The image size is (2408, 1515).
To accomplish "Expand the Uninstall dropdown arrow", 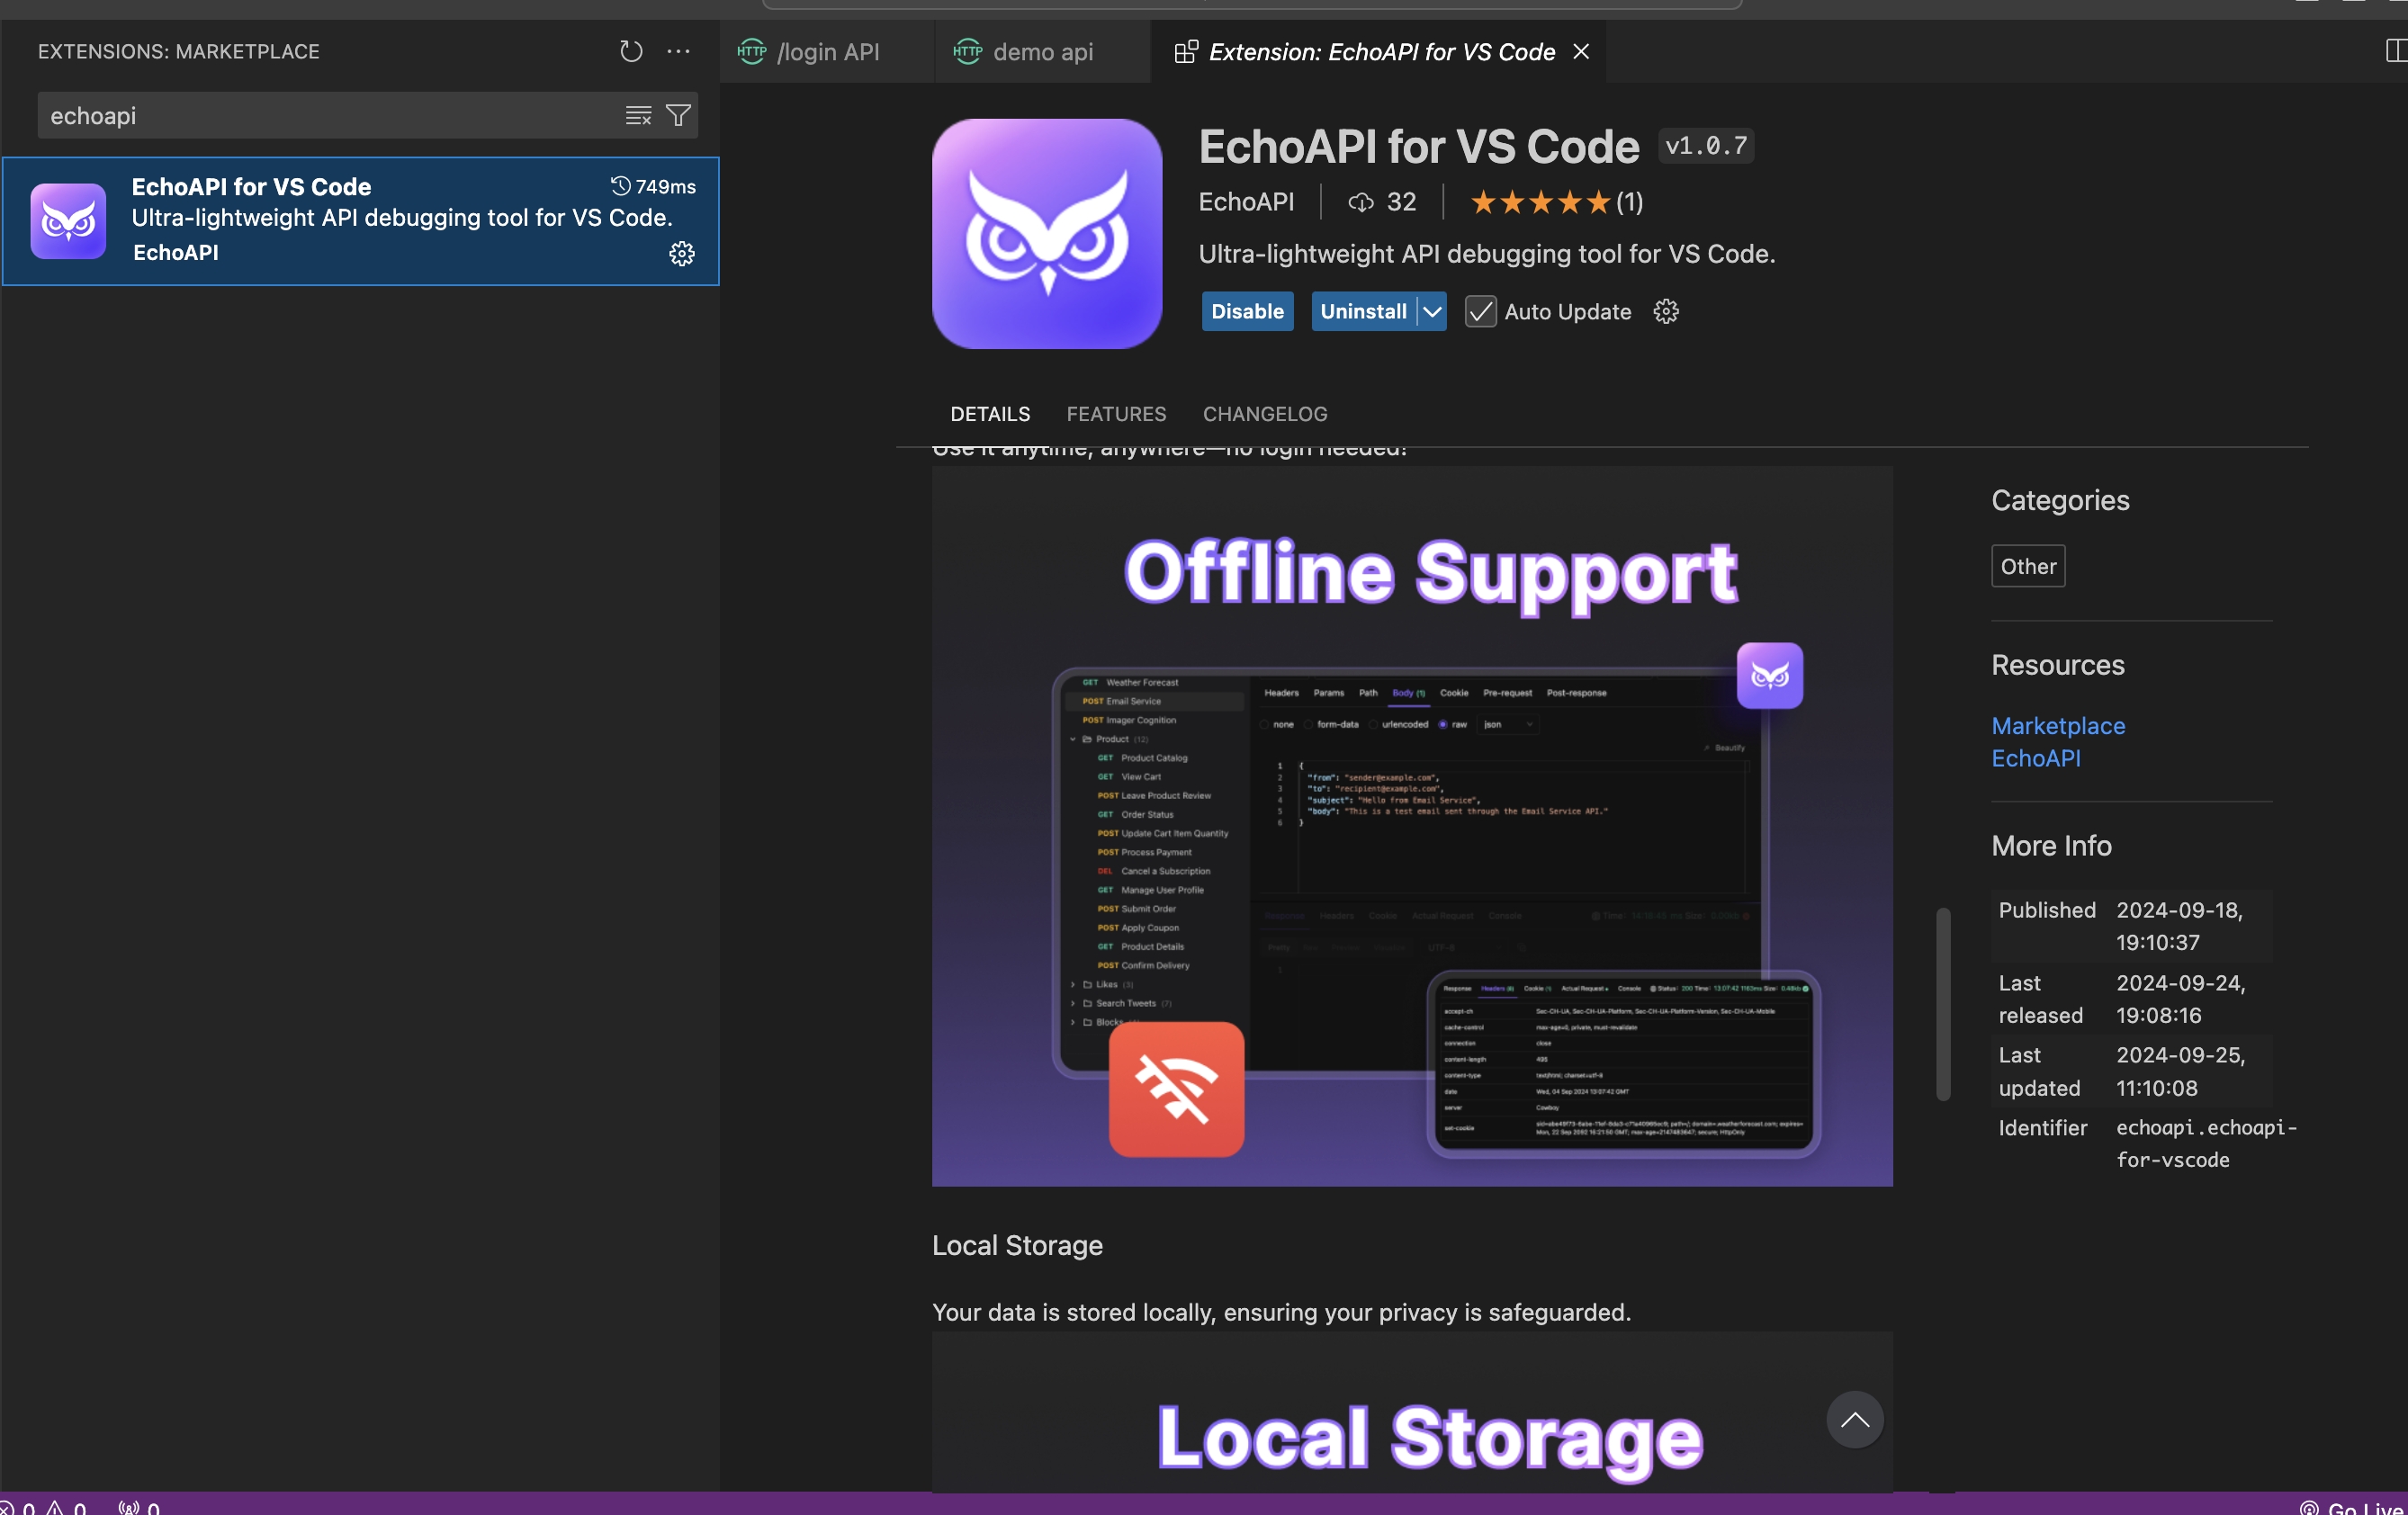I will tap(1432, 312).
